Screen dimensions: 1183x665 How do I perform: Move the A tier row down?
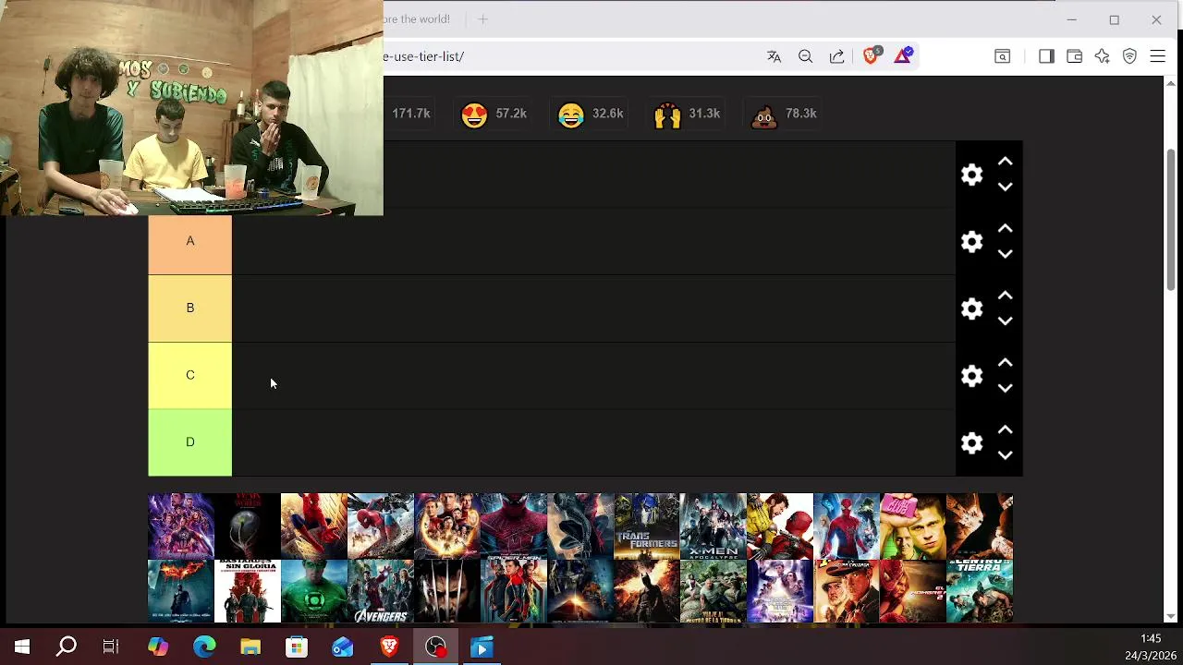(x=1006, y=254)
